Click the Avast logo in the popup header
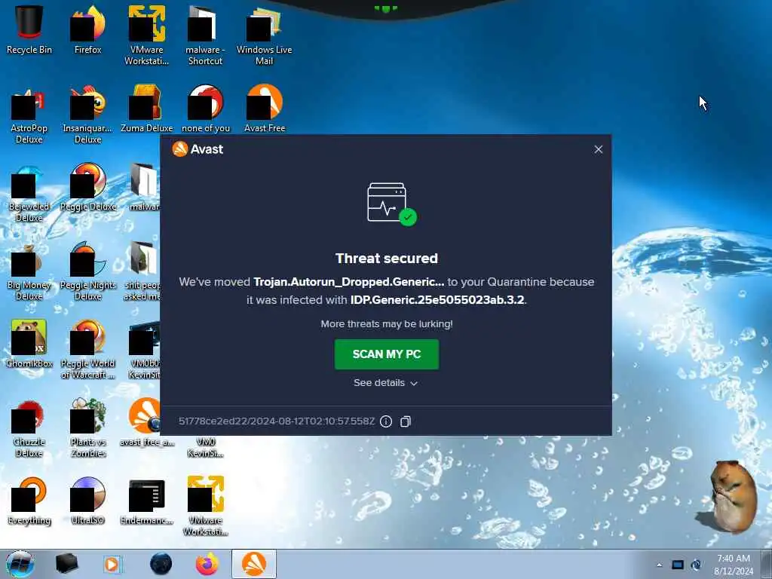This screenshot has height=579, width=772. coord(198,149)
